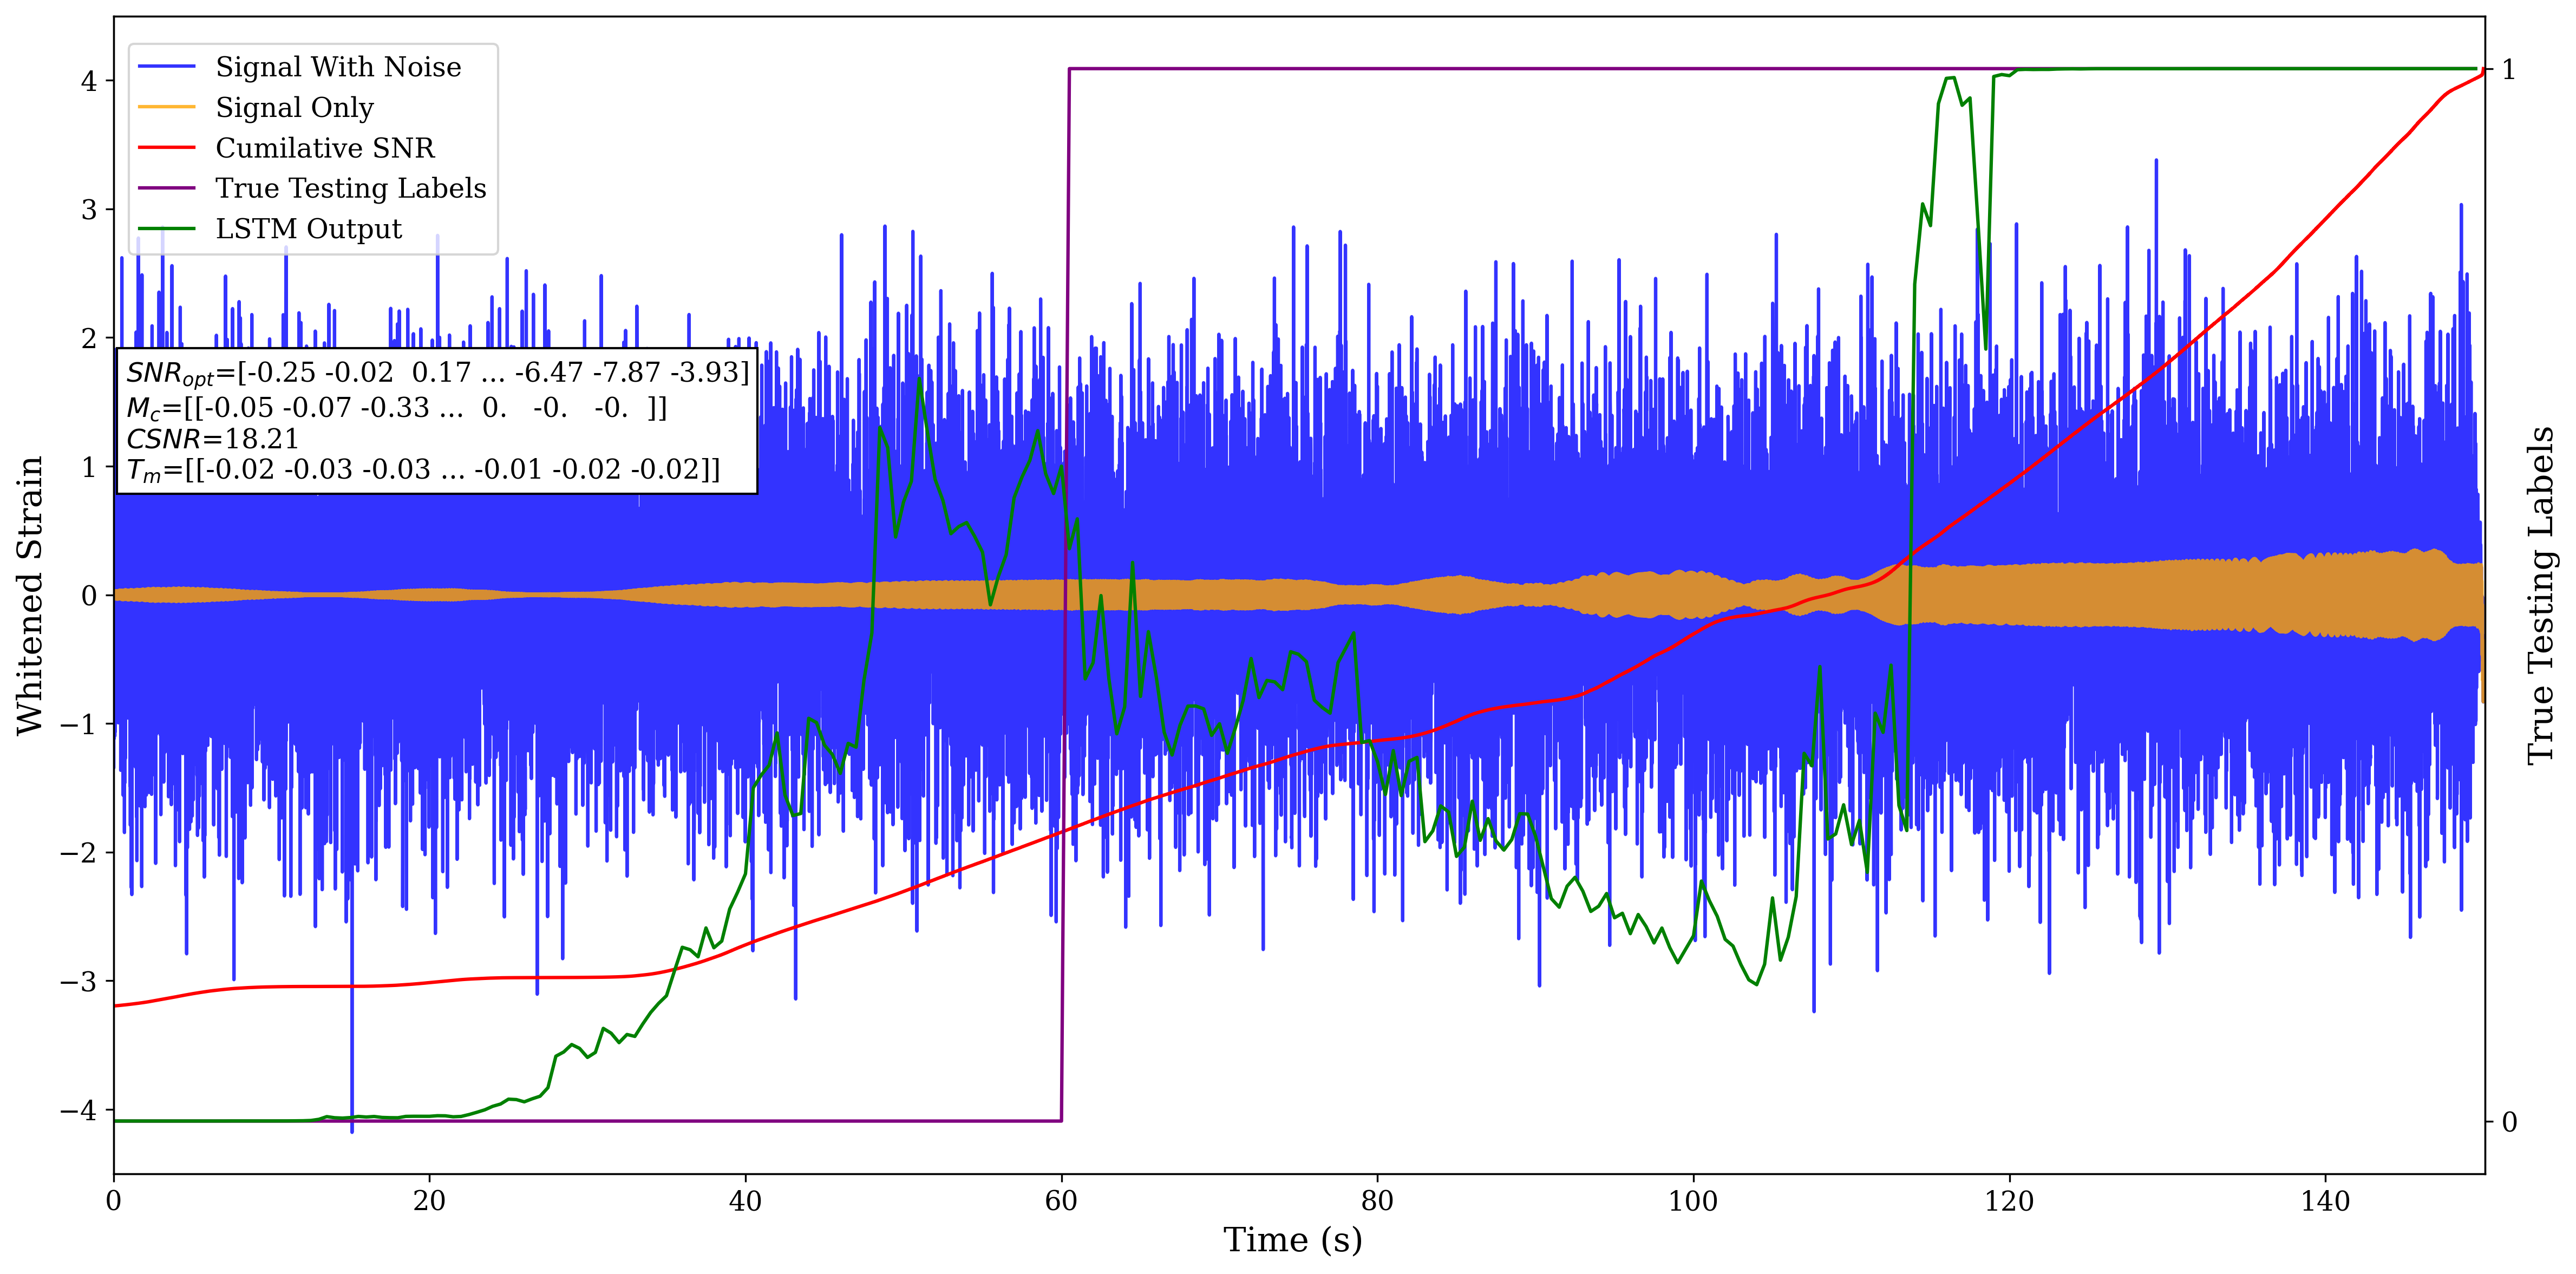Click the green LSTM Output legend line

pyautogui.click(x=166, y=229)
